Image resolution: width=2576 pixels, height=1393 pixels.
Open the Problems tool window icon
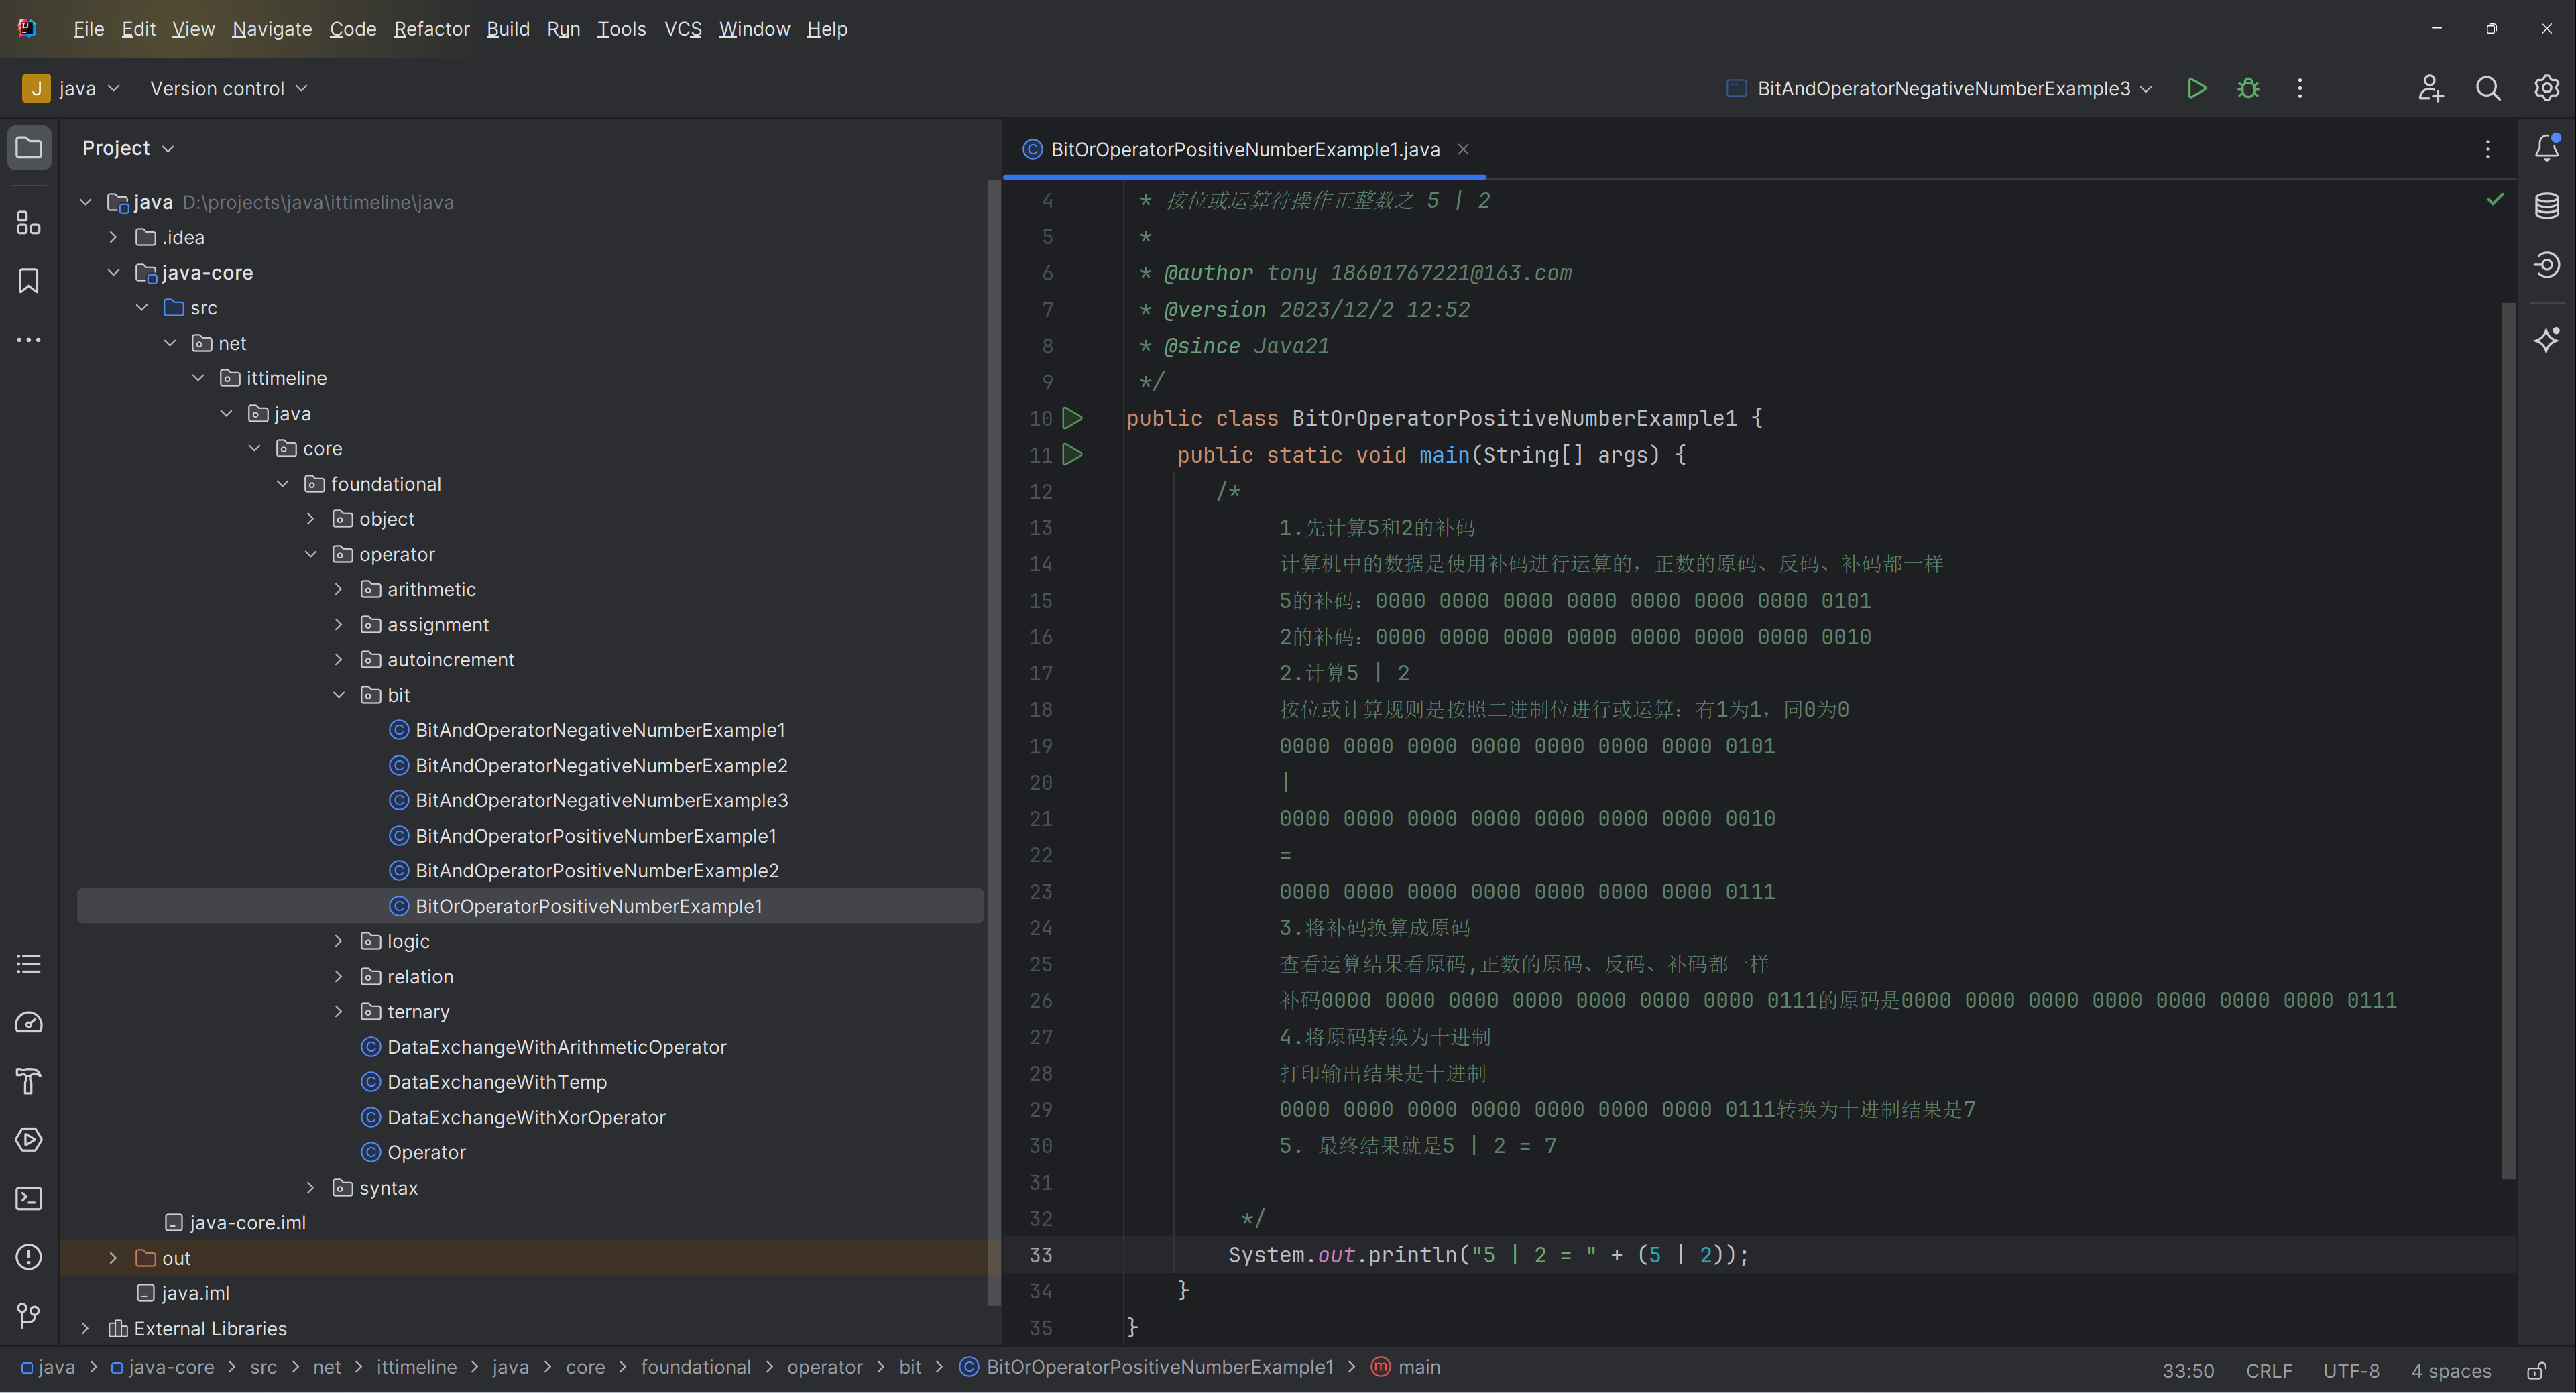pos(29,1256)
